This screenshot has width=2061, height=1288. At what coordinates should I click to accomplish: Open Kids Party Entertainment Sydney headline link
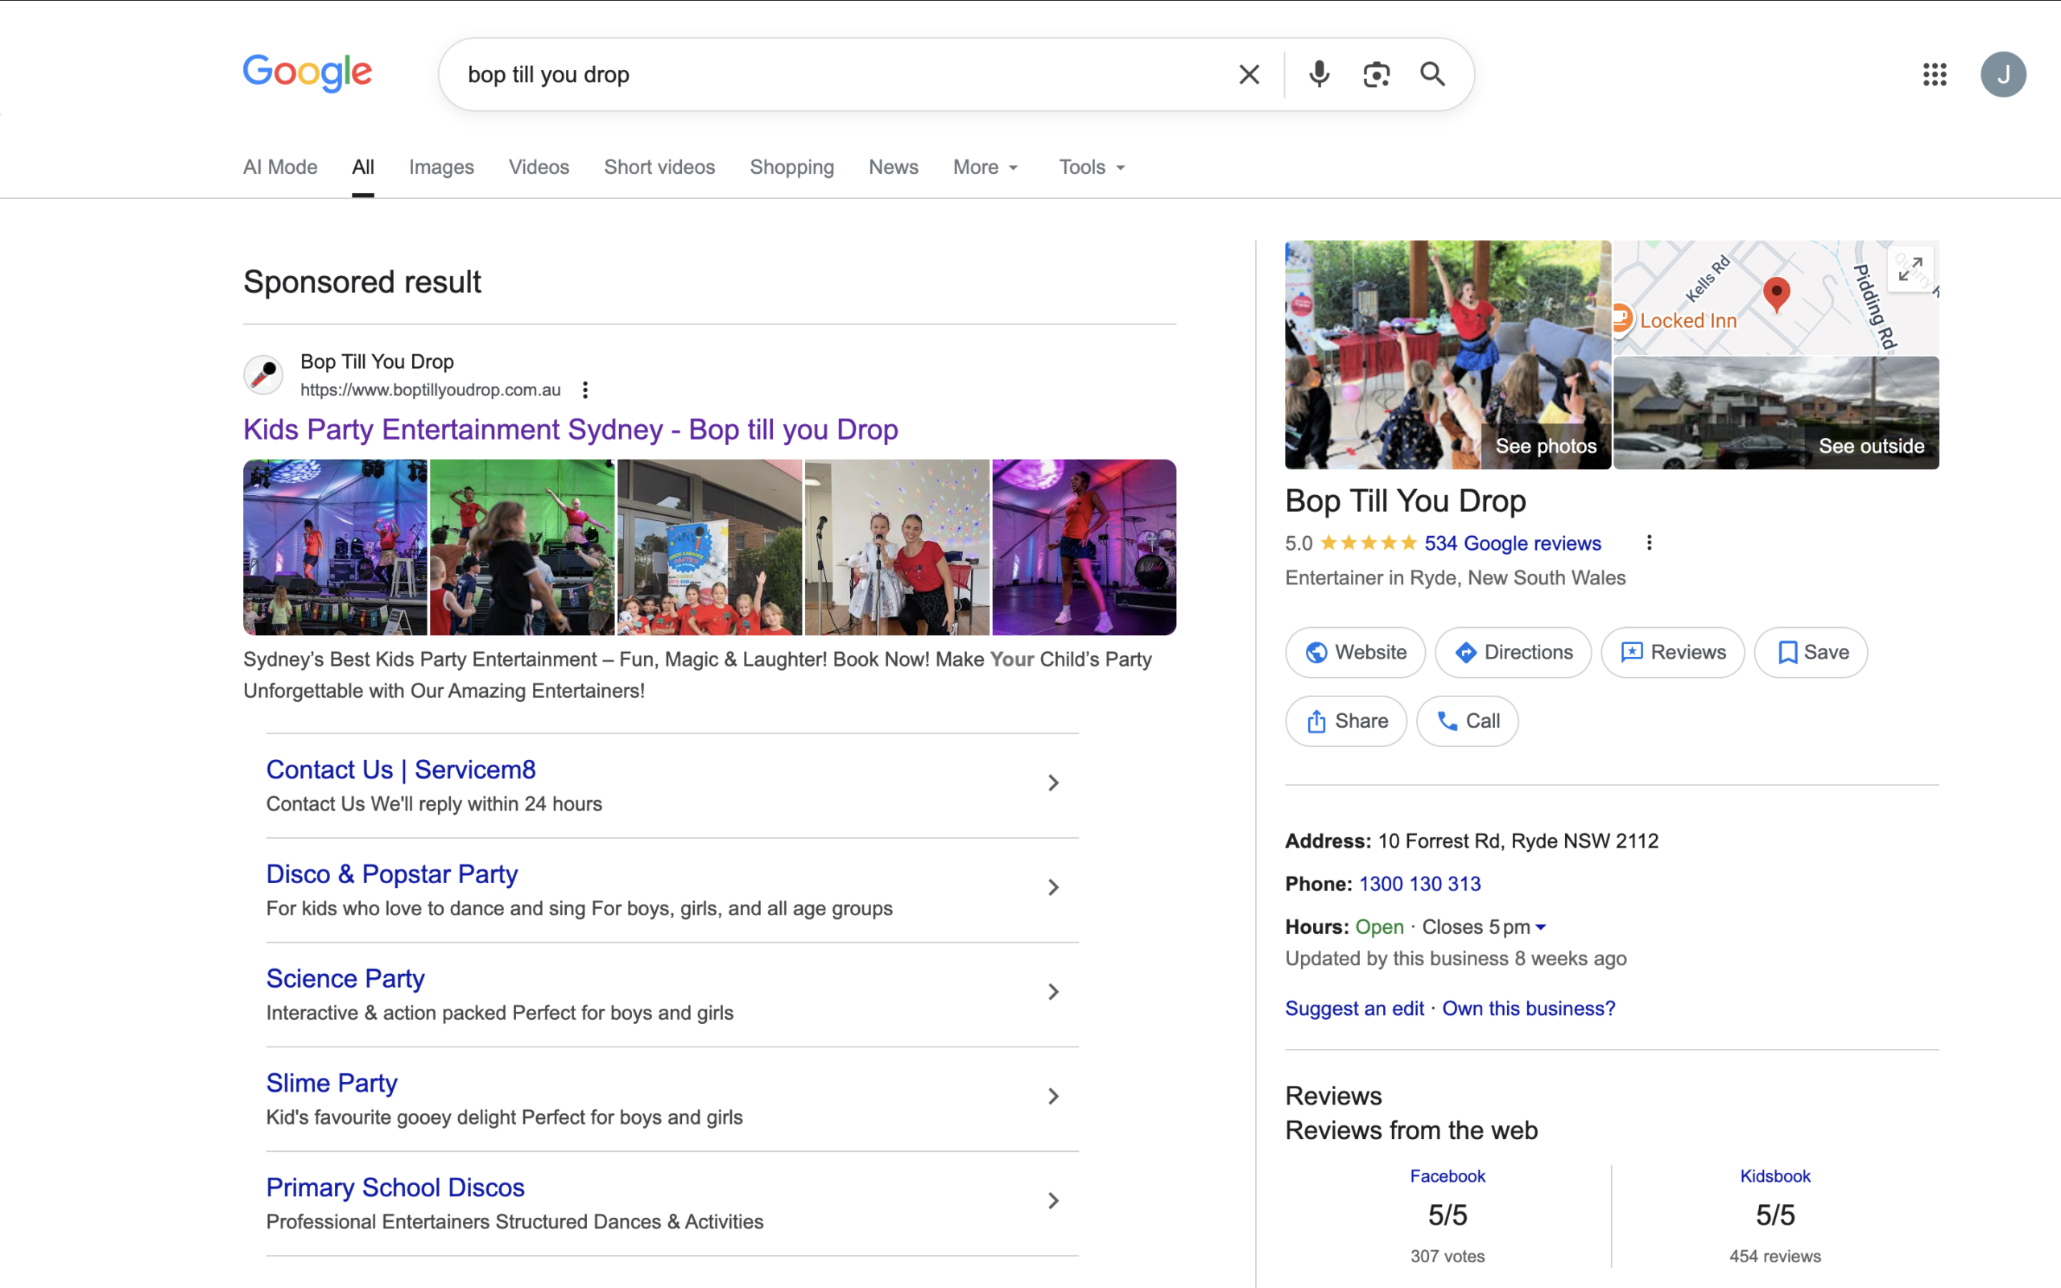(571, 429)
